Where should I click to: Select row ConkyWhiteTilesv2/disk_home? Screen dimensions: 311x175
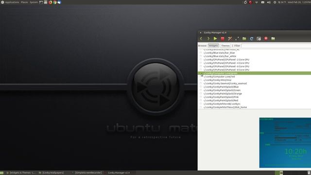click(254, 107)
